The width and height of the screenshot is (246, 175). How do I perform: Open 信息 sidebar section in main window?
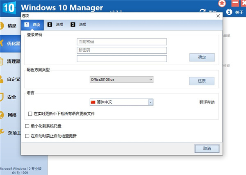(x=10, y=25)
